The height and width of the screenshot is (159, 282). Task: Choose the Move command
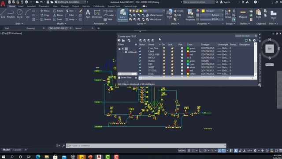[45, 11]
